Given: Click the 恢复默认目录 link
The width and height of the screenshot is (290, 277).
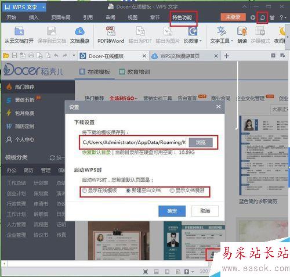Looking at the screenshot, I should pos(96,152).
